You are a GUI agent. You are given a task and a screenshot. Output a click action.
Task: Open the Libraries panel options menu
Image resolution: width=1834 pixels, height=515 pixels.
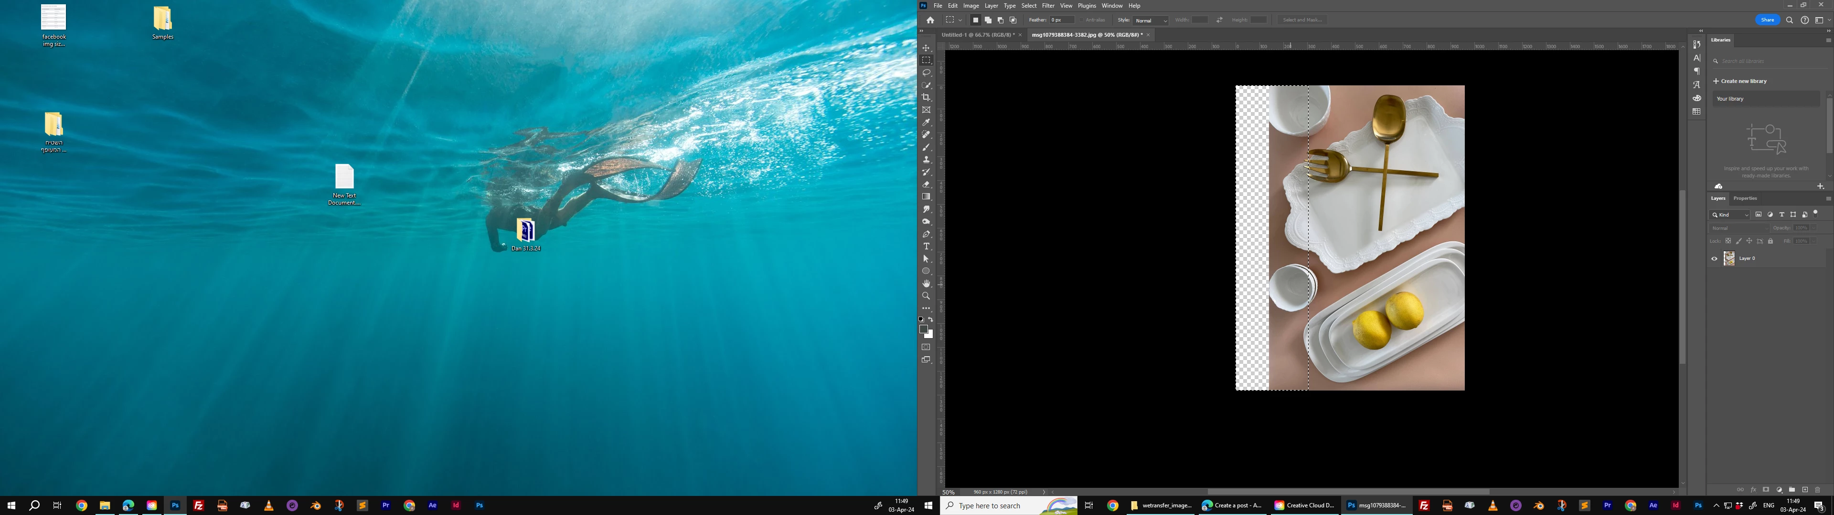(x=1828, y=41)
